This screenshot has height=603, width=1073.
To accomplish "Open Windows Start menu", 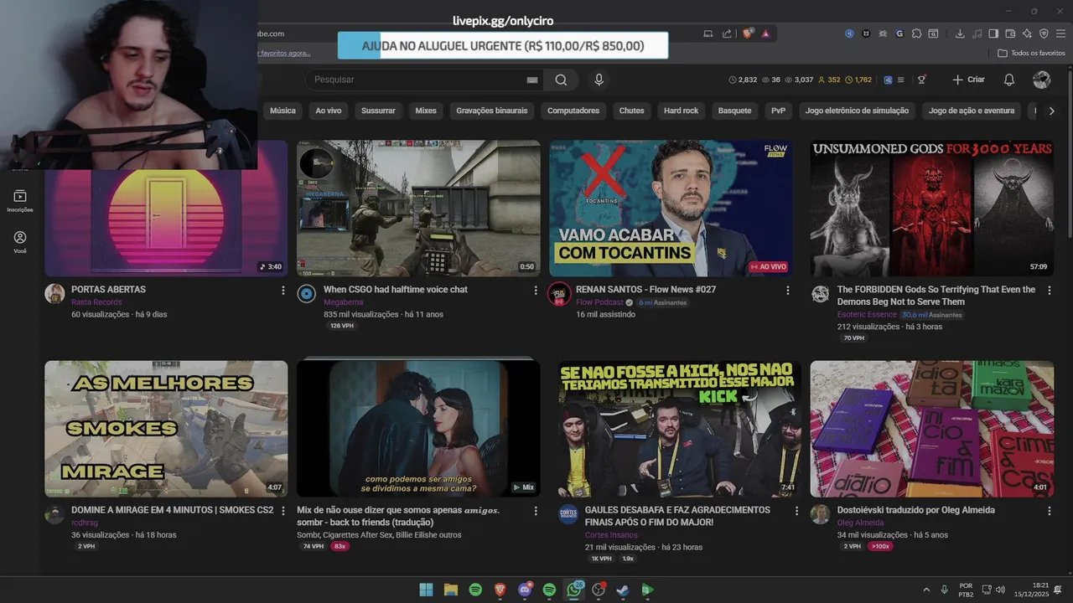I will click(x=426, y=590).
